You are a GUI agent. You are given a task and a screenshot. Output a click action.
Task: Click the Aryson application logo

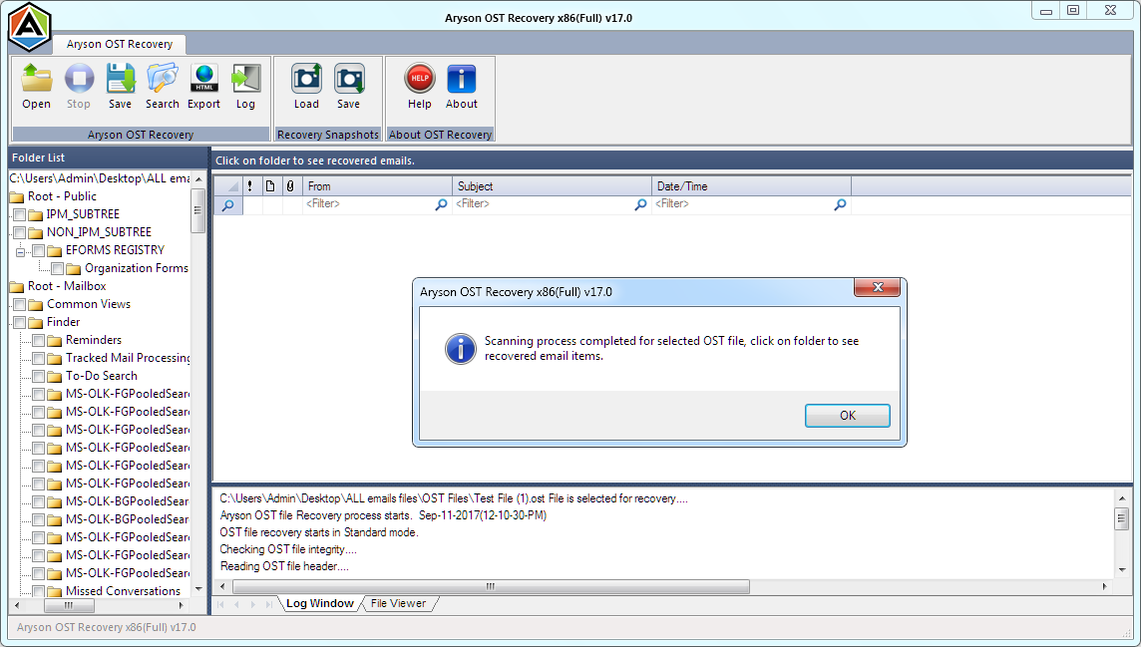(30, 28)
